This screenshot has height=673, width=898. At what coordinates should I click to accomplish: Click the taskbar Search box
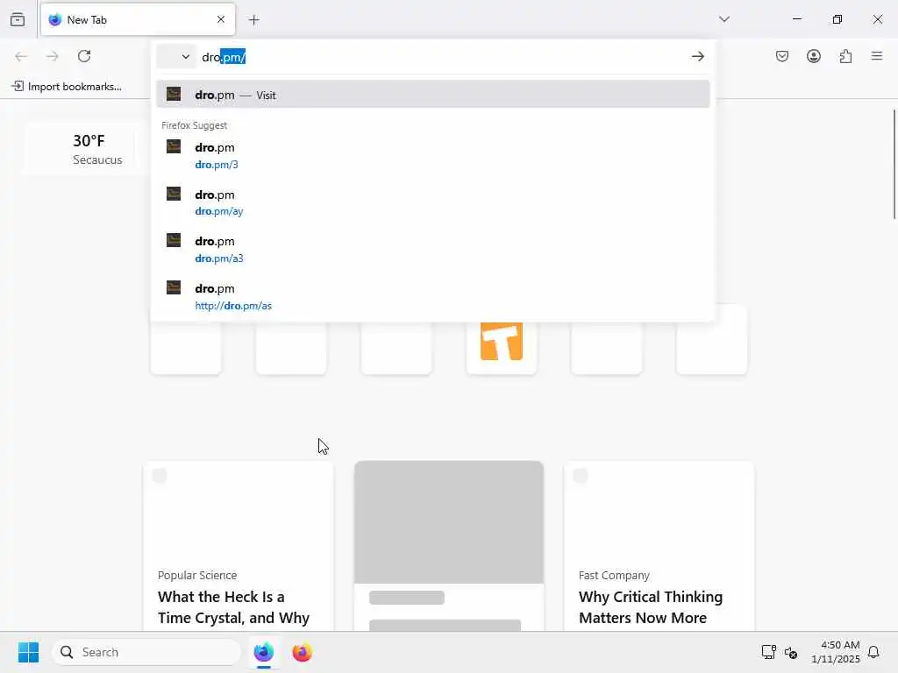tap(146, 652)
